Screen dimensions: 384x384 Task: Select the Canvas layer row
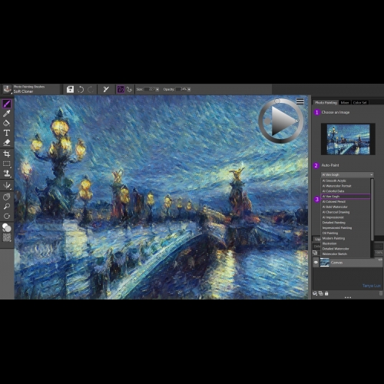coord(348,263)
